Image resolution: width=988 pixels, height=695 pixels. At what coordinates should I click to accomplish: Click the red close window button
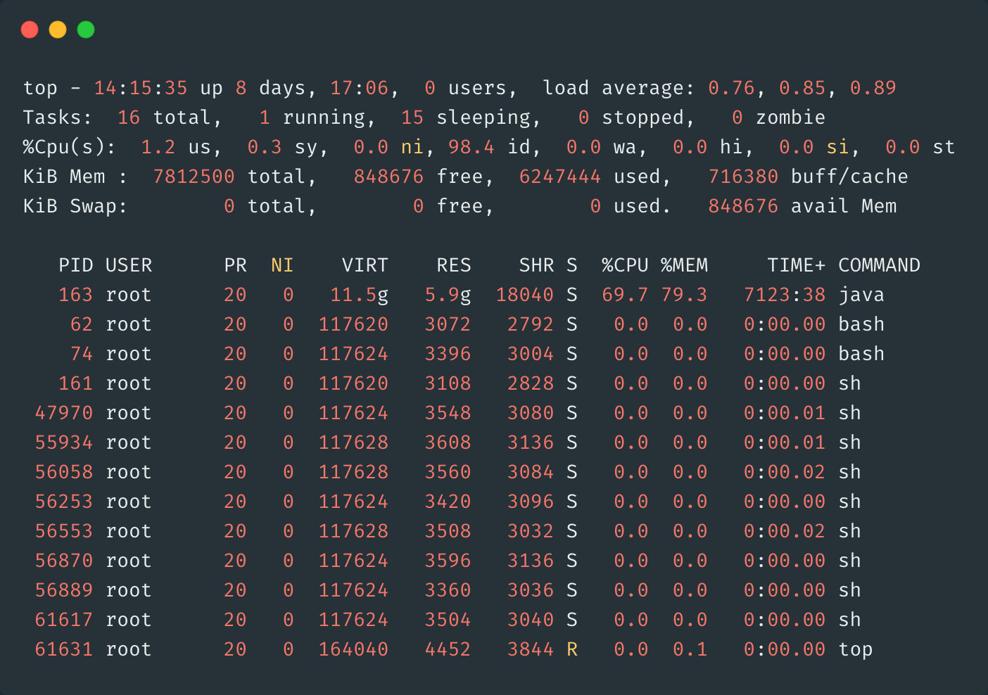(30, 30)
